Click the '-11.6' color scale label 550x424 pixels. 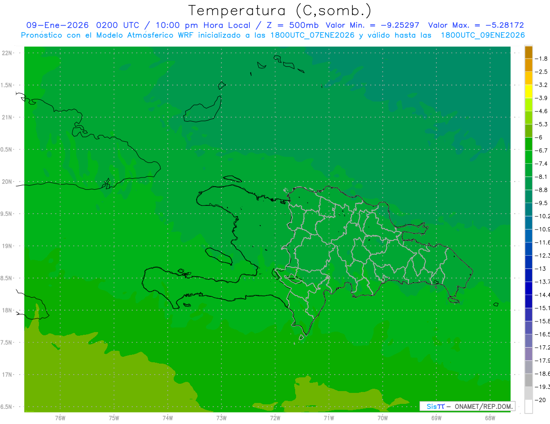pyautogui.click(x=543, y=242)
